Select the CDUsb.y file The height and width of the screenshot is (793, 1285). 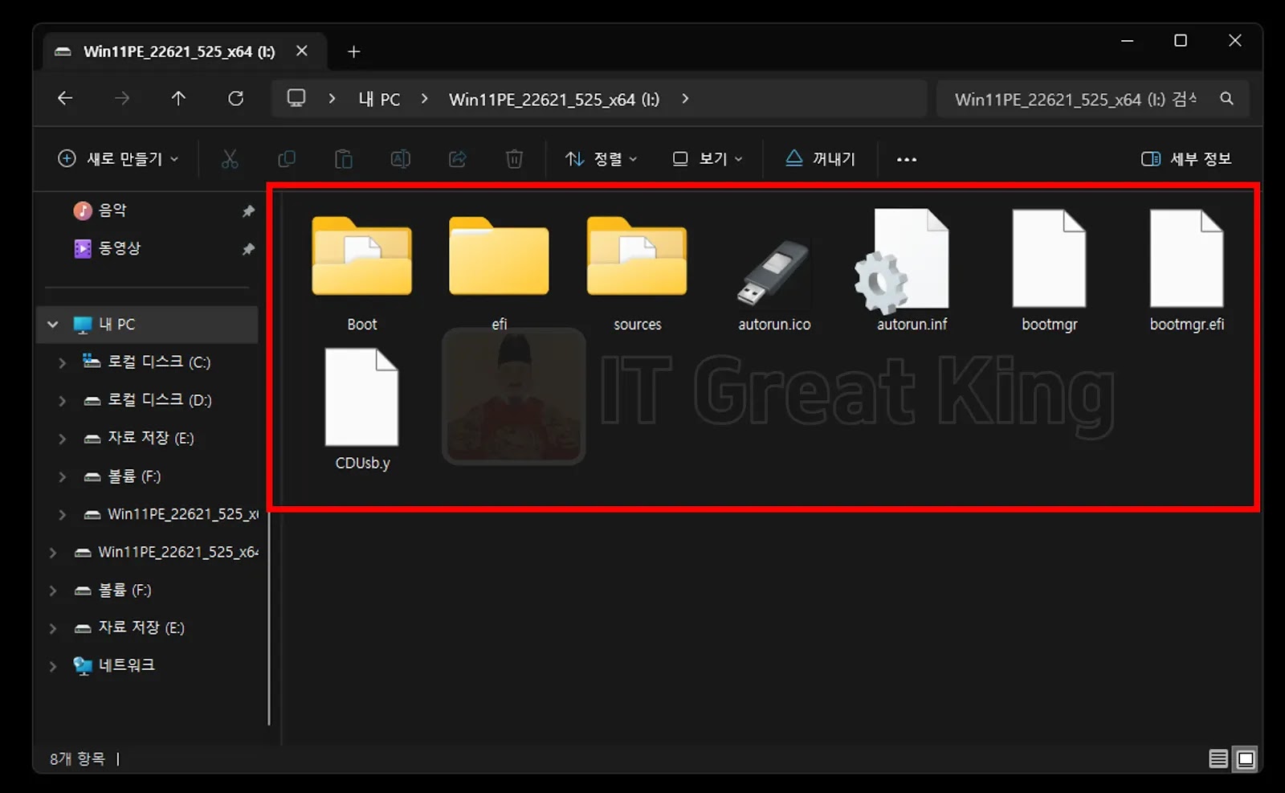pos(361,410)
